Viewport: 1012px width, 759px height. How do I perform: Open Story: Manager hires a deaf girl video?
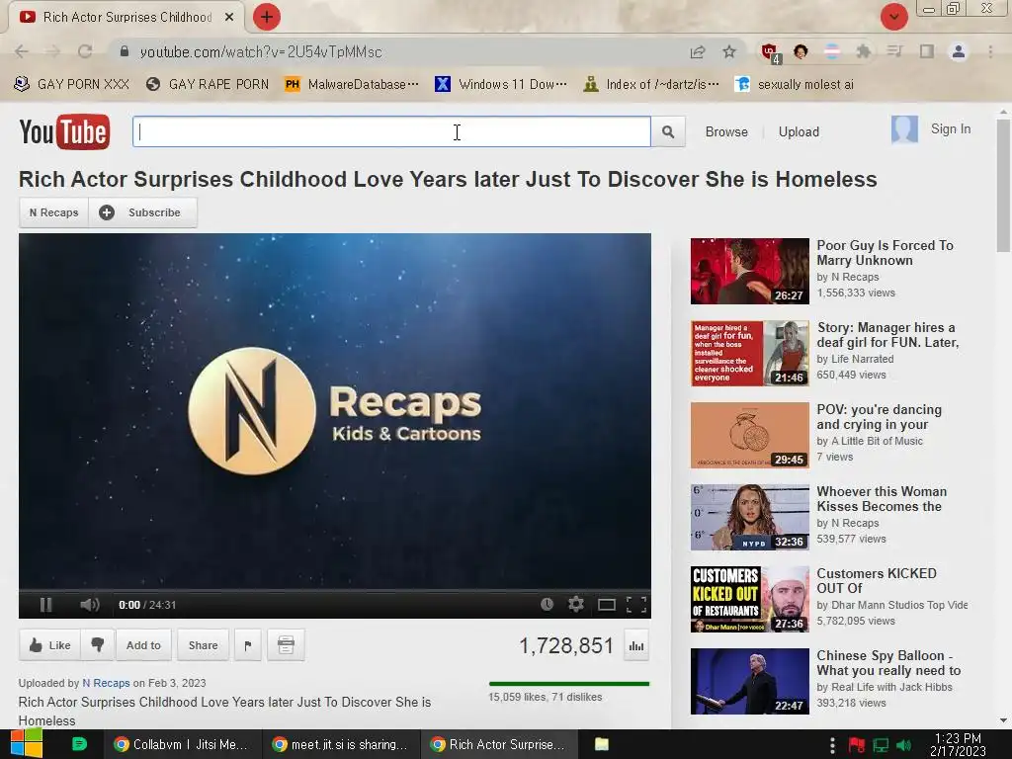click(887, 335)
